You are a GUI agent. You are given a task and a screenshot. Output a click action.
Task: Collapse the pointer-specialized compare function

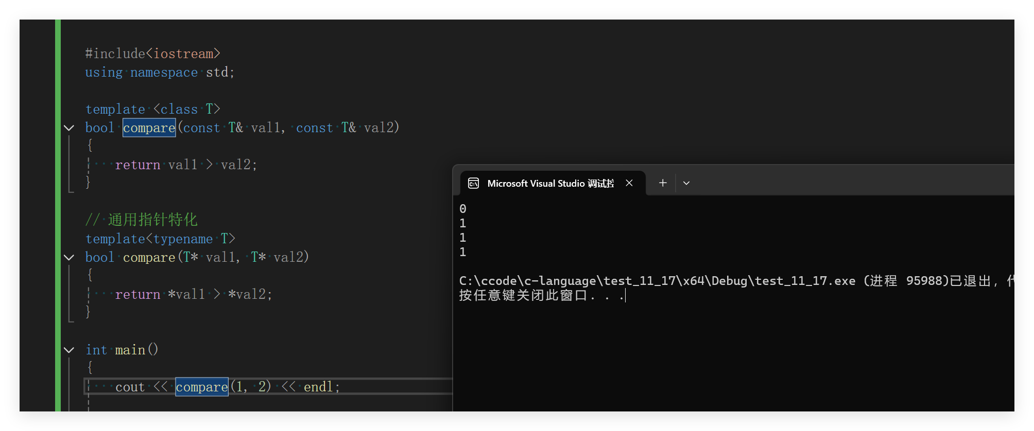point(69,257)
